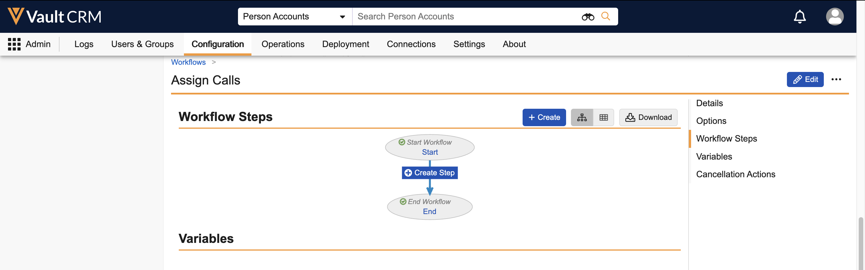Download the workflow steps
The image size is (865, 270).
(x=648, y=118)
